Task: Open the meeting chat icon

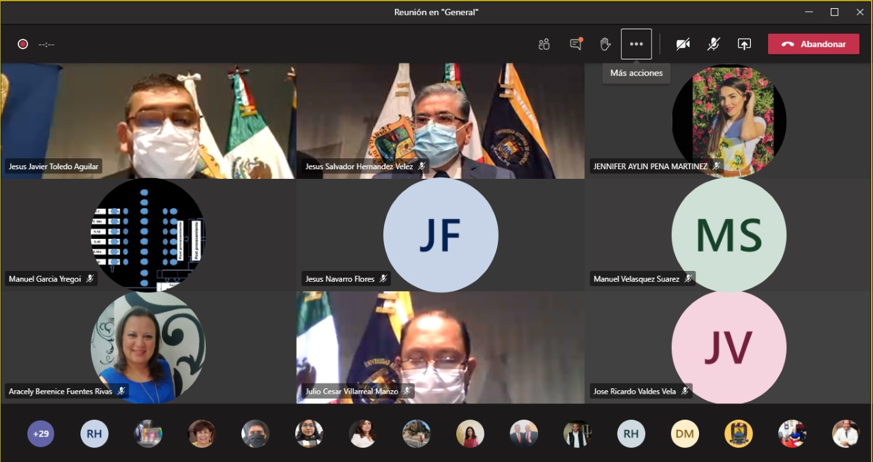Action: coord(576,44)
